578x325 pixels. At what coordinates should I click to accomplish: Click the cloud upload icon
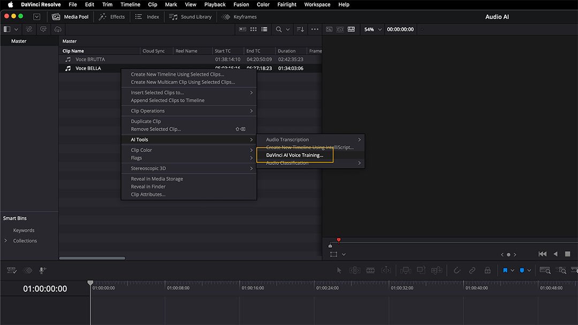tap(57, 29)
